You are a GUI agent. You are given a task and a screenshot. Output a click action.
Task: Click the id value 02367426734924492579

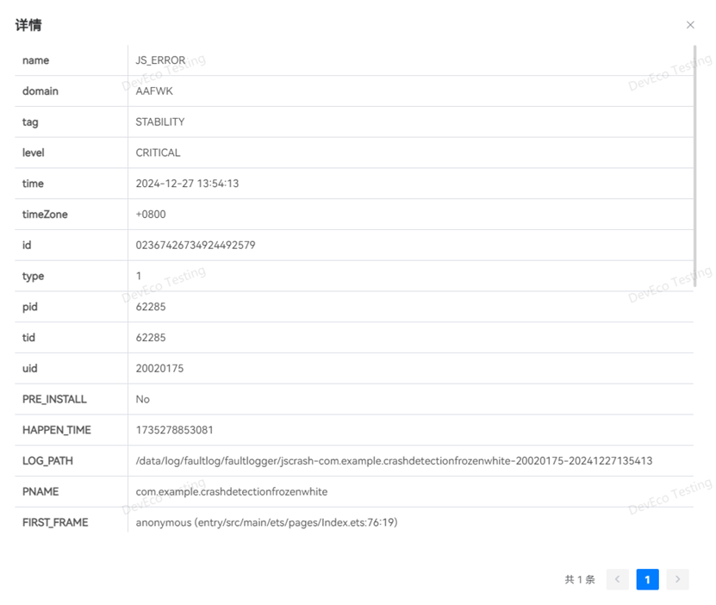pos(196,246)
